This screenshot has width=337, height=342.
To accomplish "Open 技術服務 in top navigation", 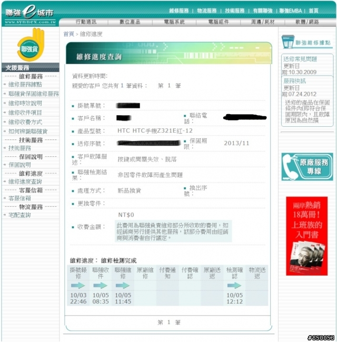I will (x=235, y=11).
